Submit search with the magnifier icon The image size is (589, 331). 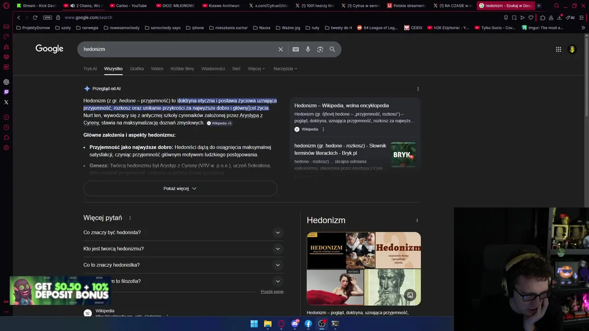(x=332, y=49)
